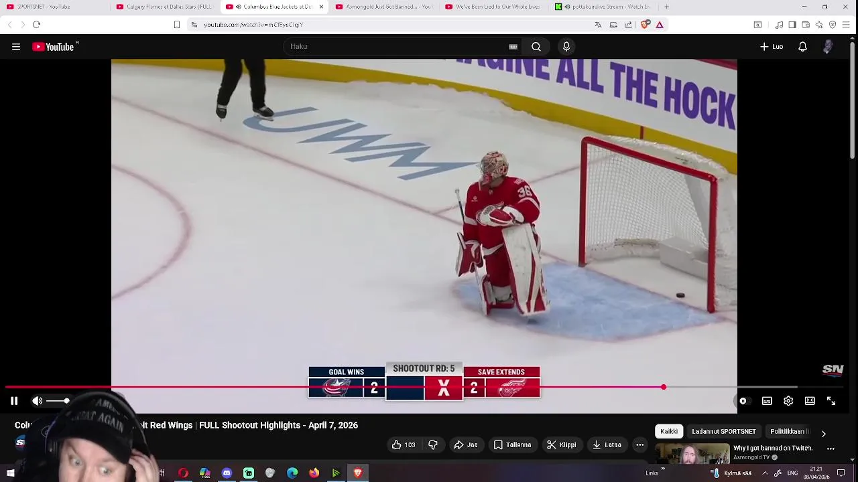Open options menu for Asmongold video
858x482 pixels.
click(831, 449)
